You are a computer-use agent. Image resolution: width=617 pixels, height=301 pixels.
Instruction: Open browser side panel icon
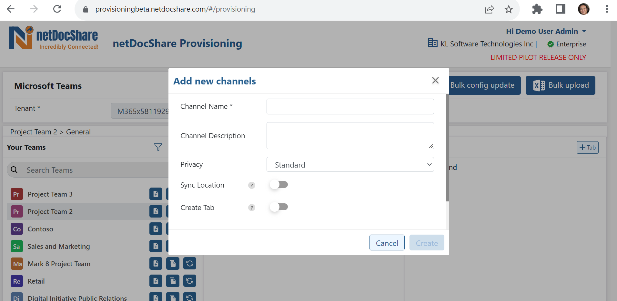click(561, 9)
